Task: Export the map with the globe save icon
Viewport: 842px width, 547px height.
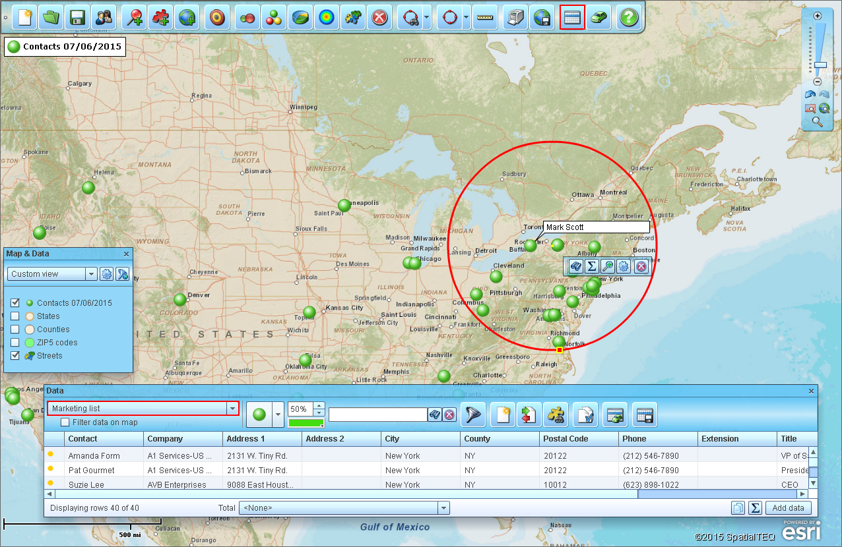Action: pyautogui.click(x=542, y=17)
